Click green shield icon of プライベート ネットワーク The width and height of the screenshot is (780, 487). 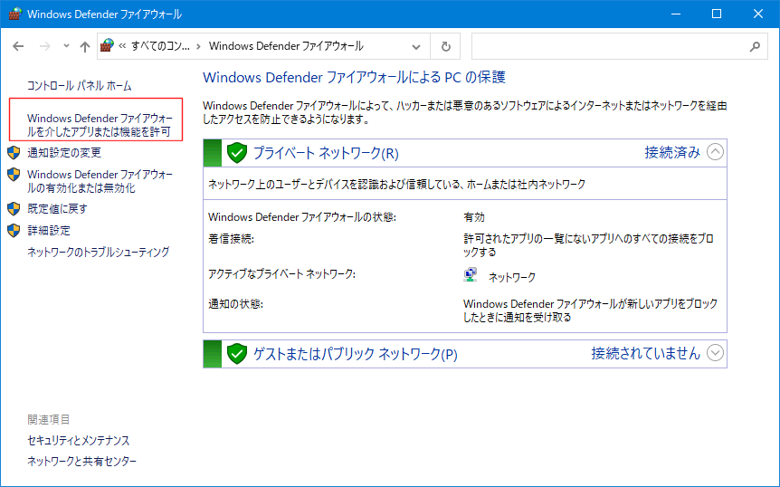237,153
